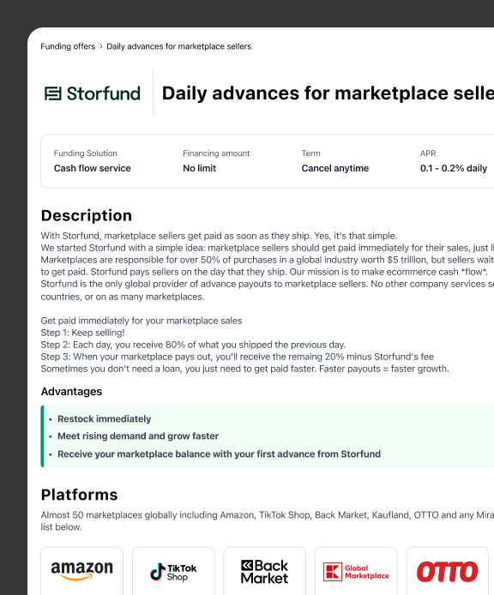Open the Kaufland Global Marketplace card
This screenshot has width=494, height=595.
coord(356,571)
